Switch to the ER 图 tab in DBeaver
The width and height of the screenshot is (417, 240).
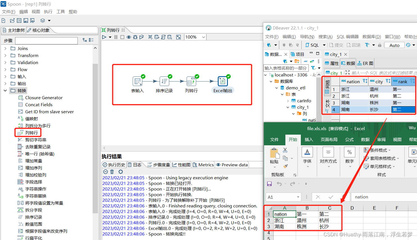click(365, 64)
